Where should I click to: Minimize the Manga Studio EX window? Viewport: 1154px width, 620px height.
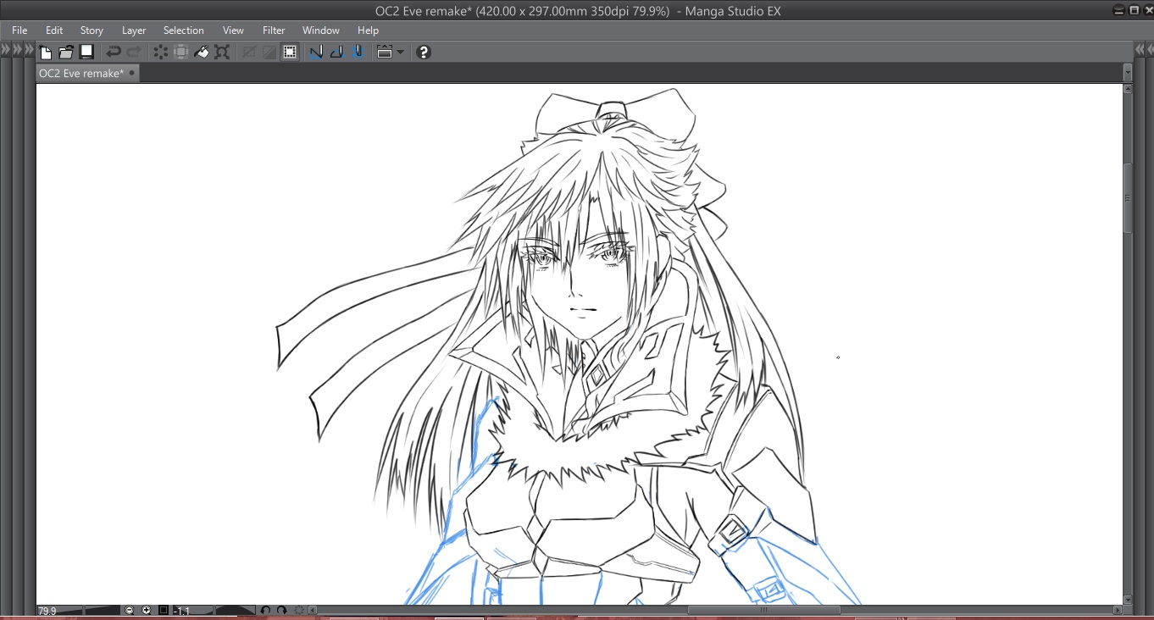(x=1120, y=10)
